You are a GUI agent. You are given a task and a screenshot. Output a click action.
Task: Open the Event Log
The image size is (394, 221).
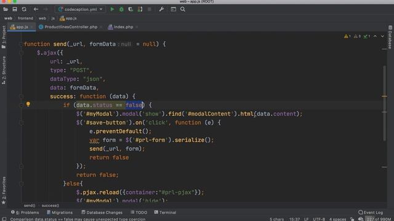(x=371, y=212)
